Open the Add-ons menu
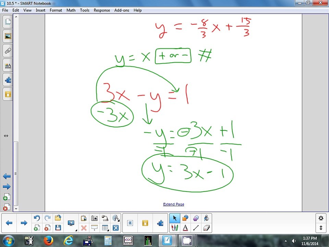This screenshot has height=247, width=329. click(x=122, y=10)
